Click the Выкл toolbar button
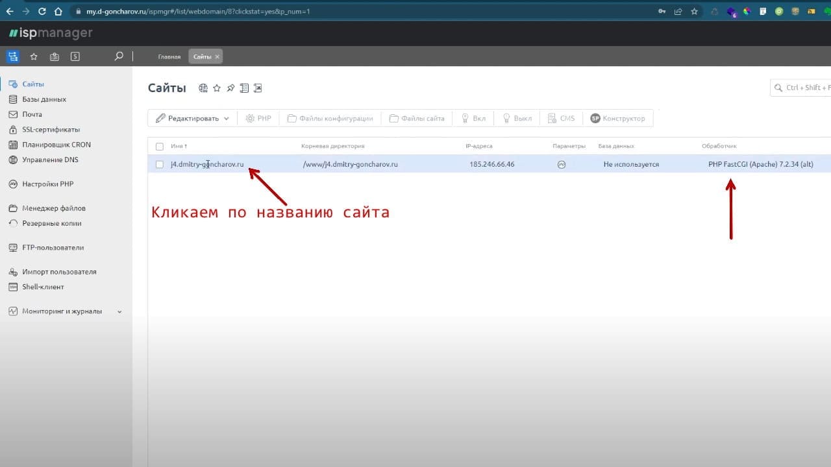 (x=517, y=119)
